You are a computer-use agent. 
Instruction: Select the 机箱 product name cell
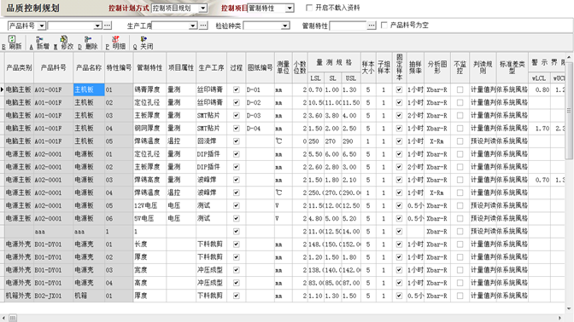click(89, 296)
